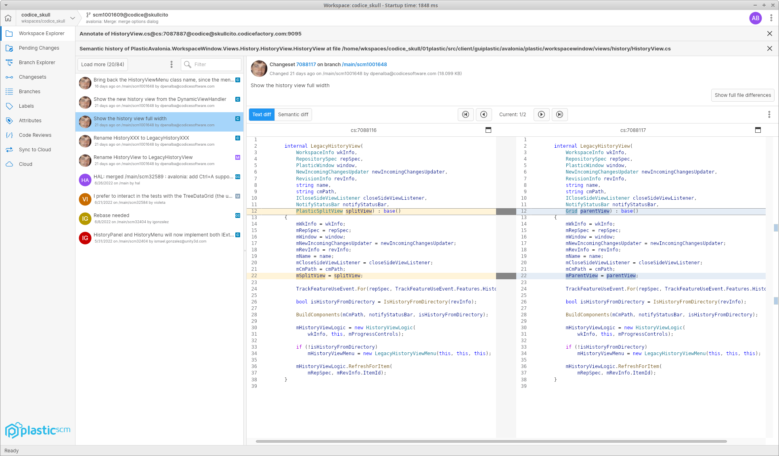
Task: Switch to the Semantic diff tab
Action: 293,114
